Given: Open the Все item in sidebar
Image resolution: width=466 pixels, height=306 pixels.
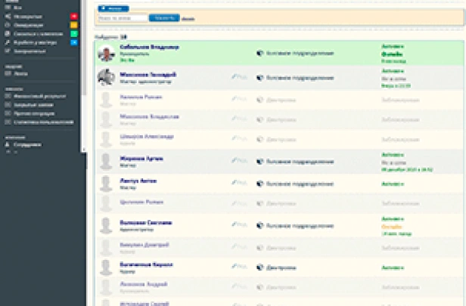Looking at the screenshot, I should point(16,7).
